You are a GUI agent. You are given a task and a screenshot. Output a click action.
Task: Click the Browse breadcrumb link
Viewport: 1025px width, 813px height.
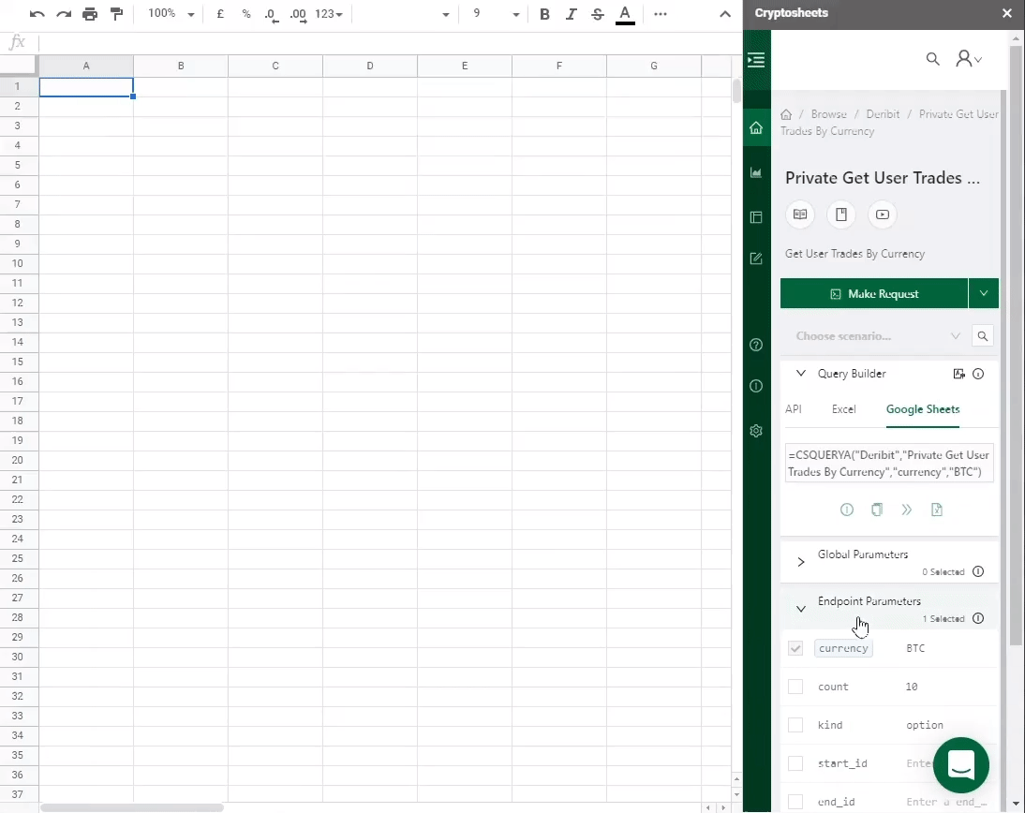point(828,113)
